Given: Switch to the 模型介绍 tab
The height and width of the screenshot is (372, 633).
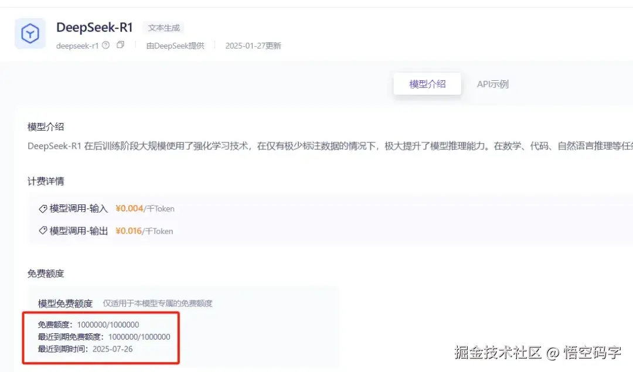Looking at the screenshot, I should tap(427, 84).
